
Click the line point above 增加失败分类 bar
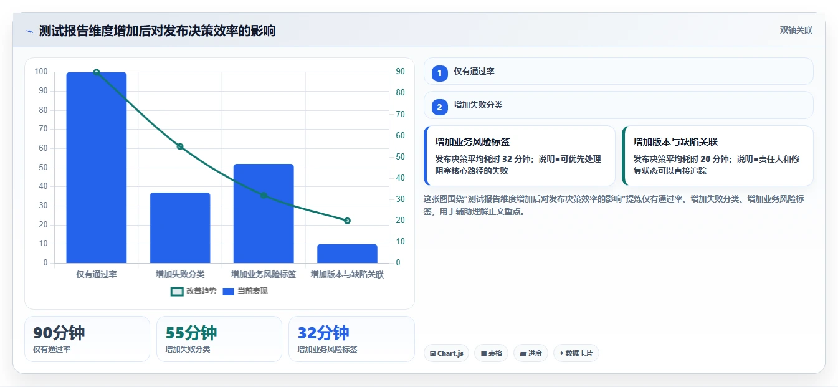[x=180, y=146]
